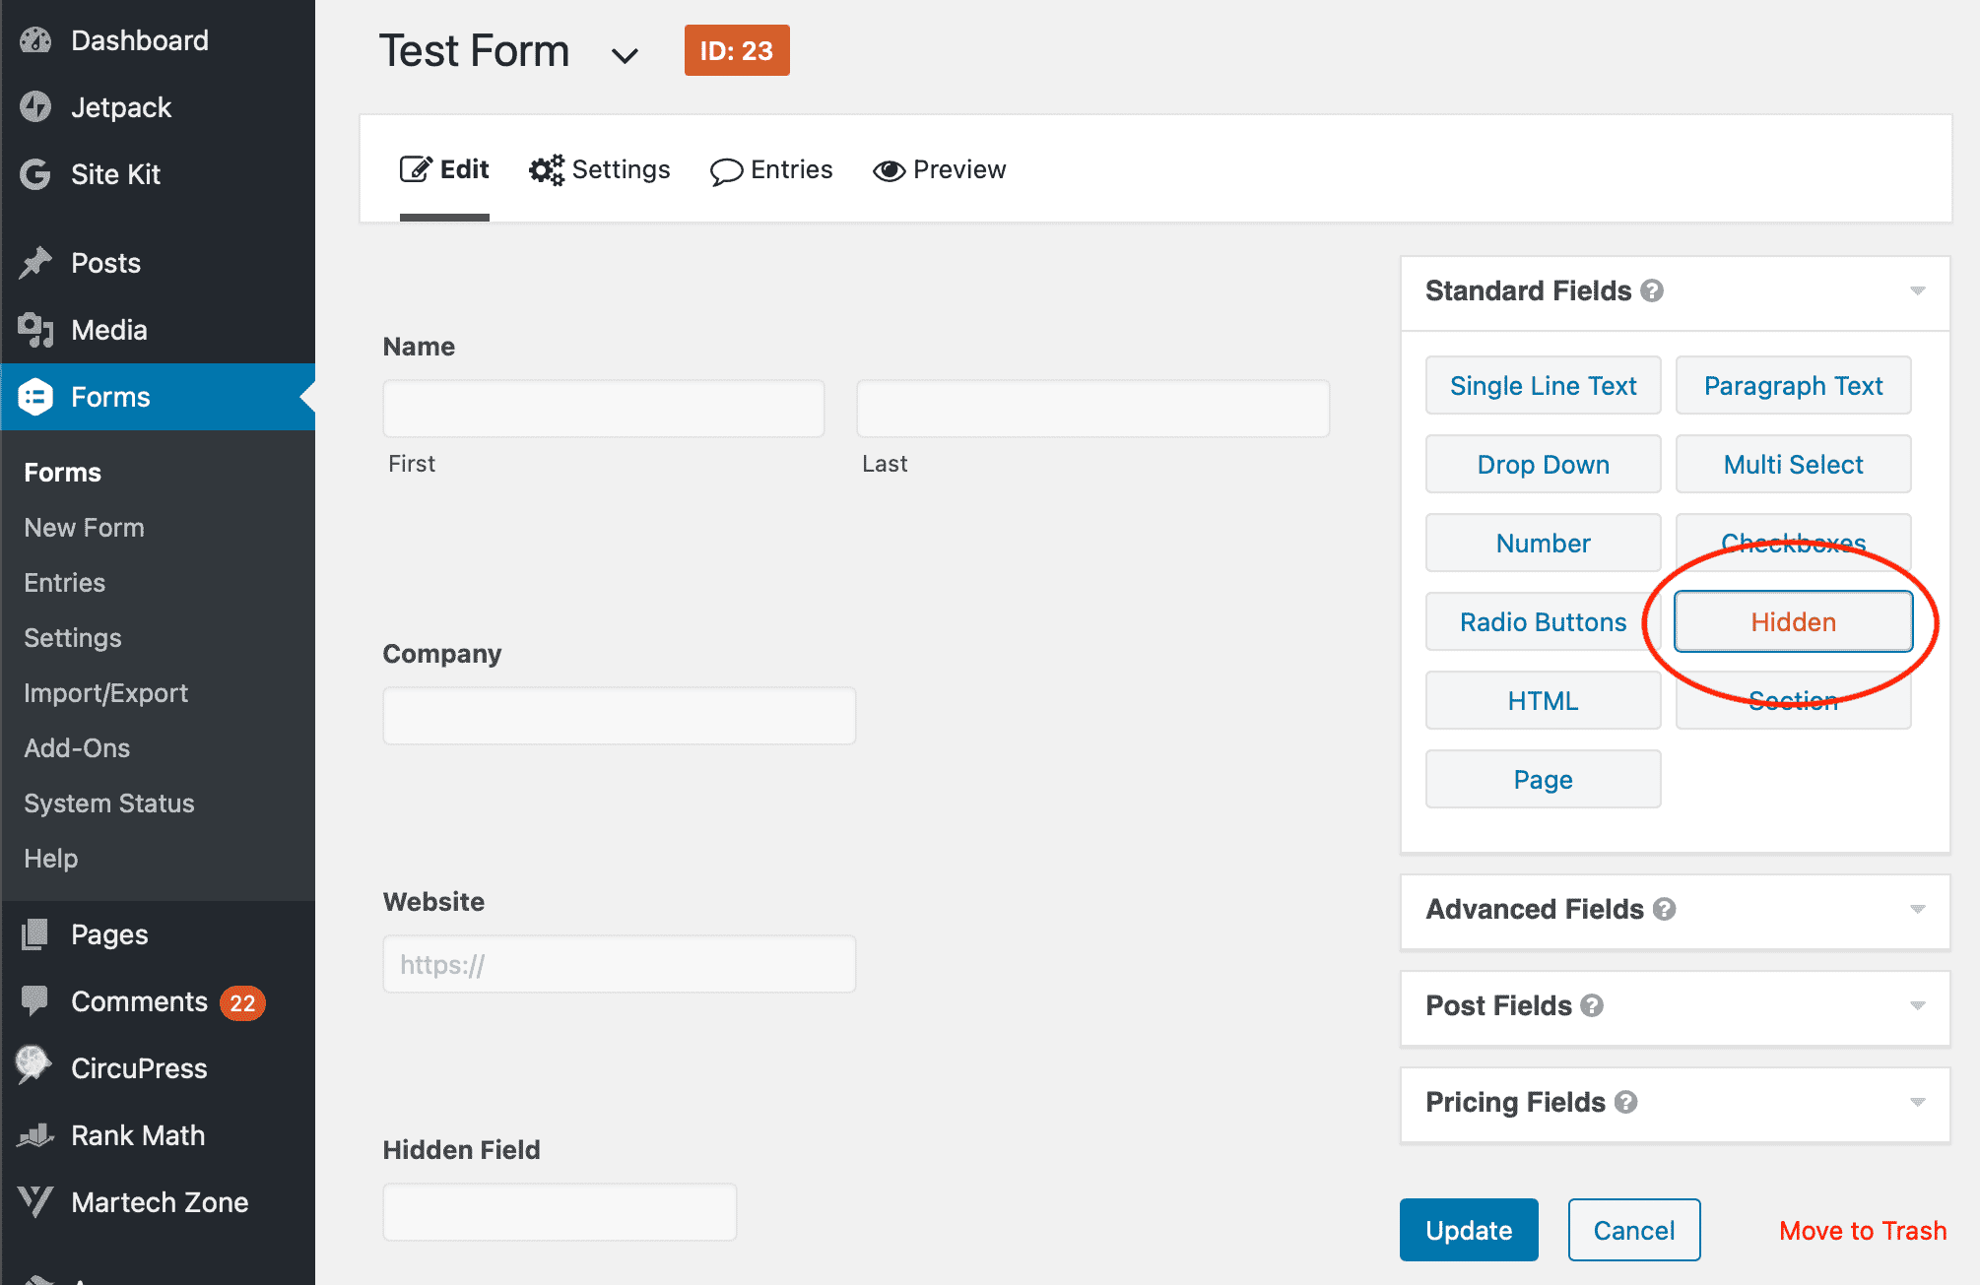Image resolution: width=1980 pixels, height=1285 pixels.
Task: Click the Standard Fields panel heading
Action: pyautogui.click(x=1528, y=290)
